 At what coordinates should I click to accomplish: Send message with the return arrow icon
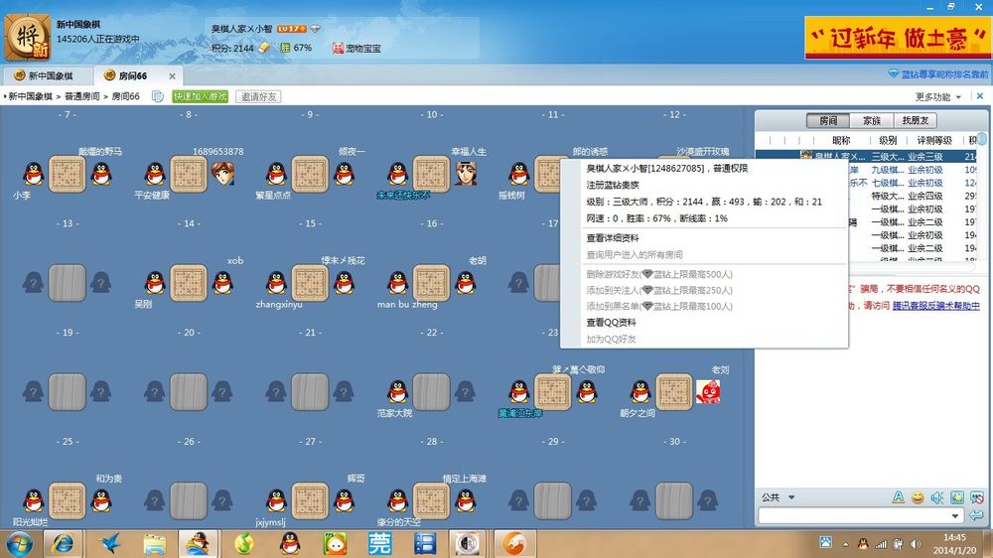pyautogui.click(x=976, y=515)
